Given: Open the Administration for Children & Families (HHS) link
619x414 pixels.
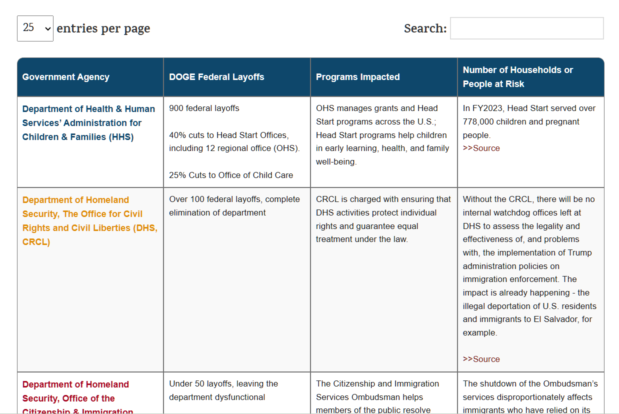Looking at the screenshot, I should (88, 122).
